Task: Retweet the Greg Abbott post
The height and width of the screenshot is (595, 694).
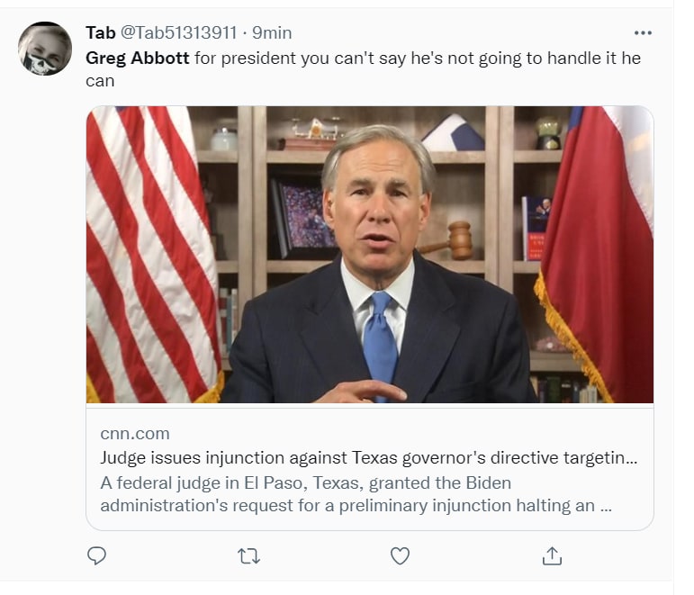Action: click(x=248, y=556)
